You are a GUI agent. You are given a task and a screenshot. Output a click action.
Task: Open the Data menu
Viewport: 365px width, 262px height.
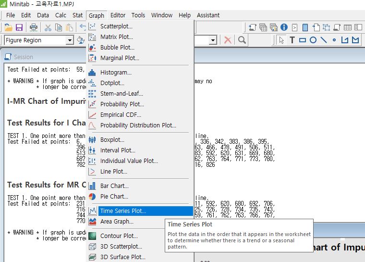click(x=43, y=15)
